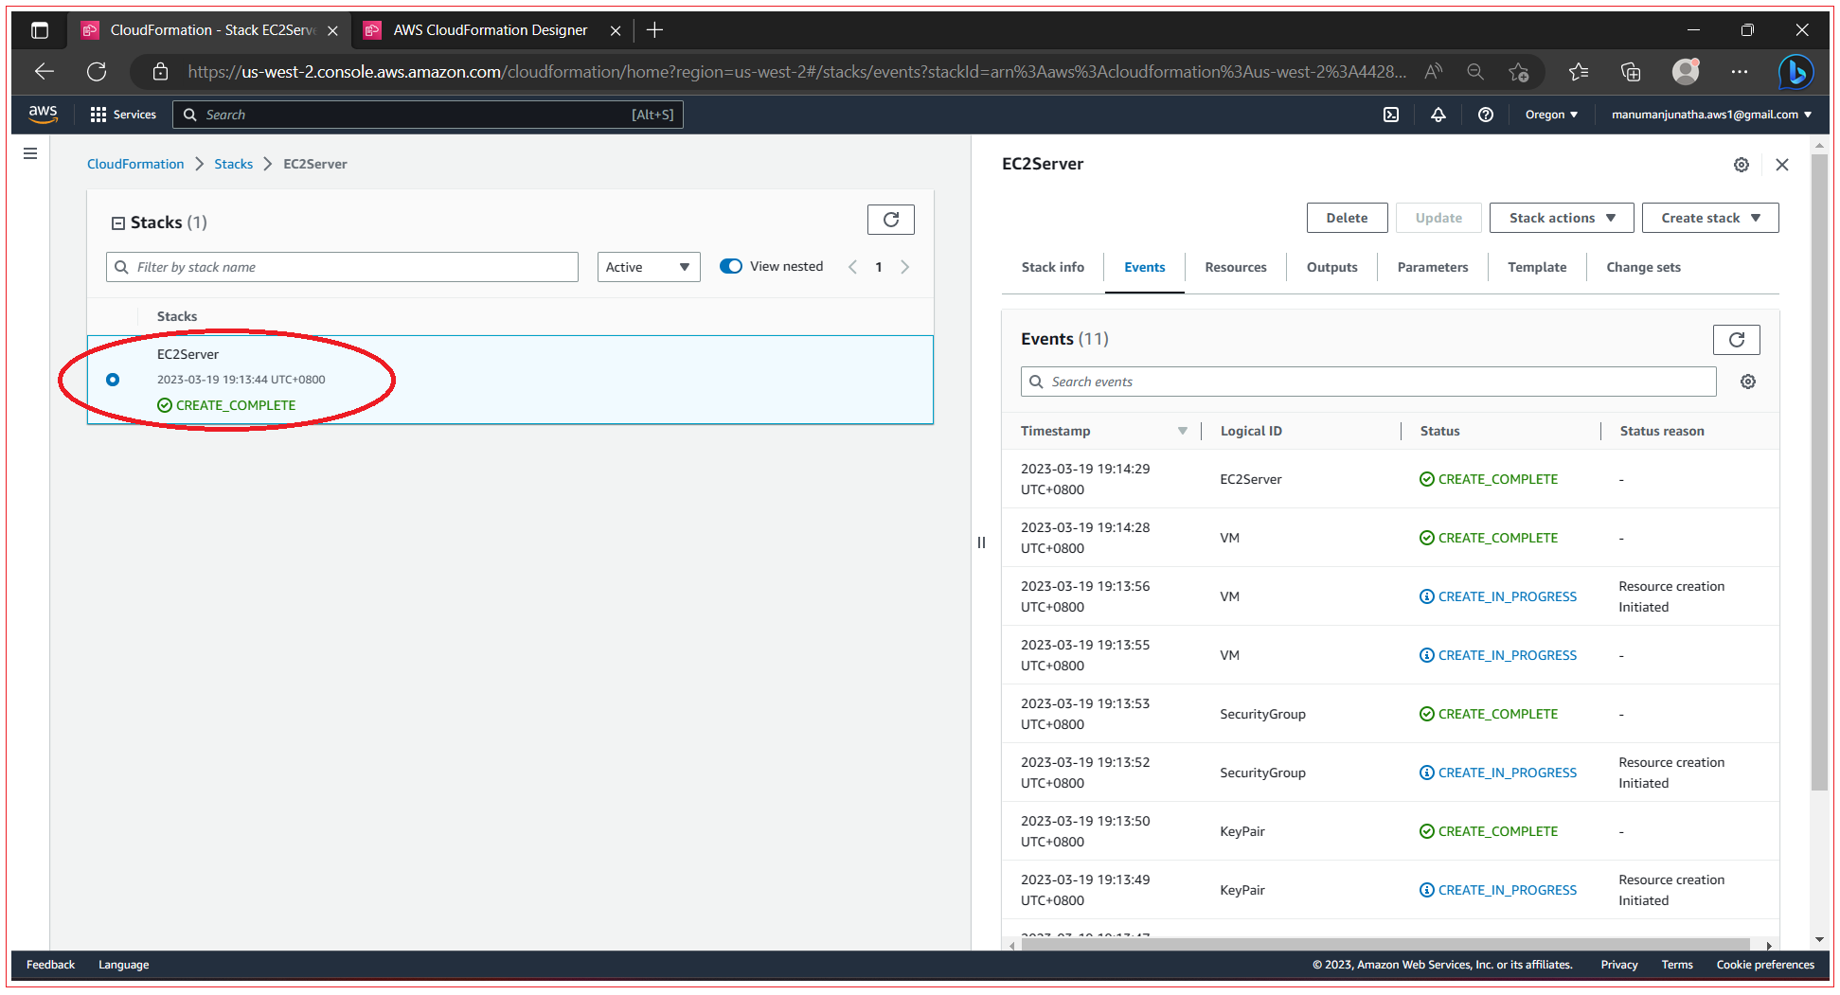The height and width of the screenshot is (995, 1840).
Task: View site information lock icon
Action: (x=160, y=72)
